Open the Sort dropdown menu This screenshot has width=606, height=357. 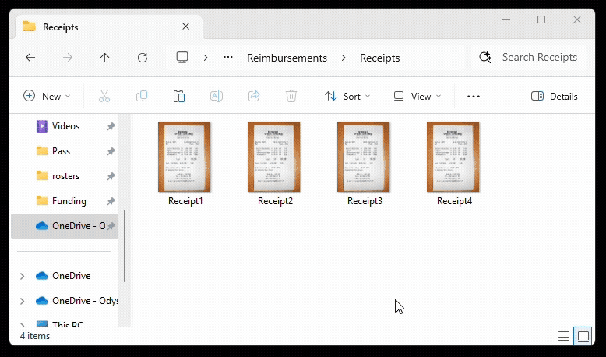[347, 96]
